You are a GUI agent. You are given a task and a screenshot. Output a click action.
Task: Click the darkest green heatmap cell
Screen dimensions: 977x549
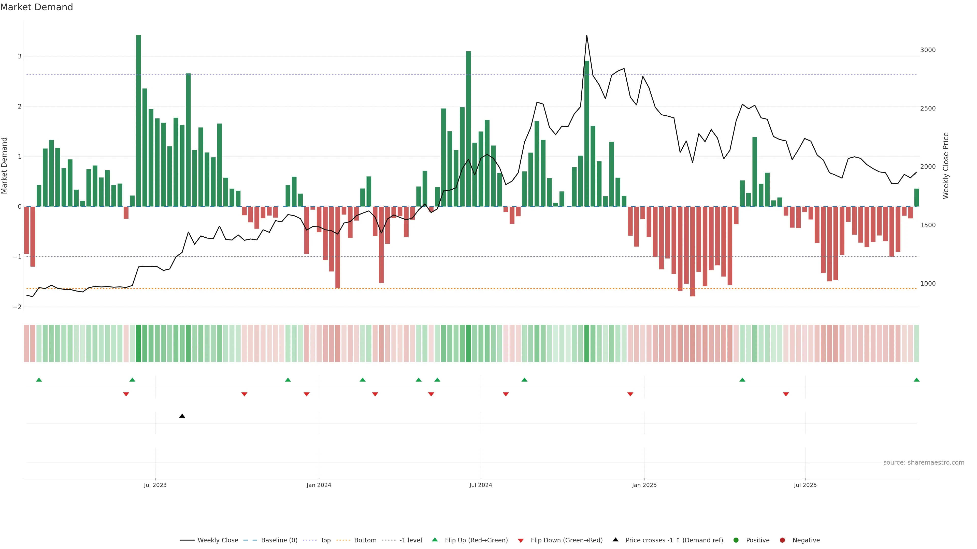tap(138, 343)
